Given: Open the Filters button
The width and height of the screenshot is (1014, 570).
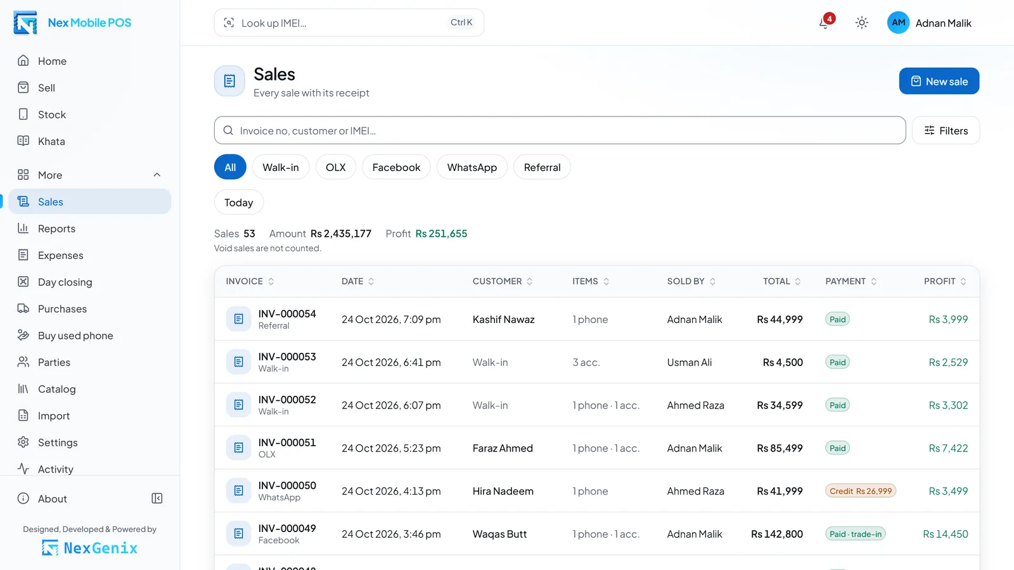Looking at the screenshot, I should click(946, 130).
